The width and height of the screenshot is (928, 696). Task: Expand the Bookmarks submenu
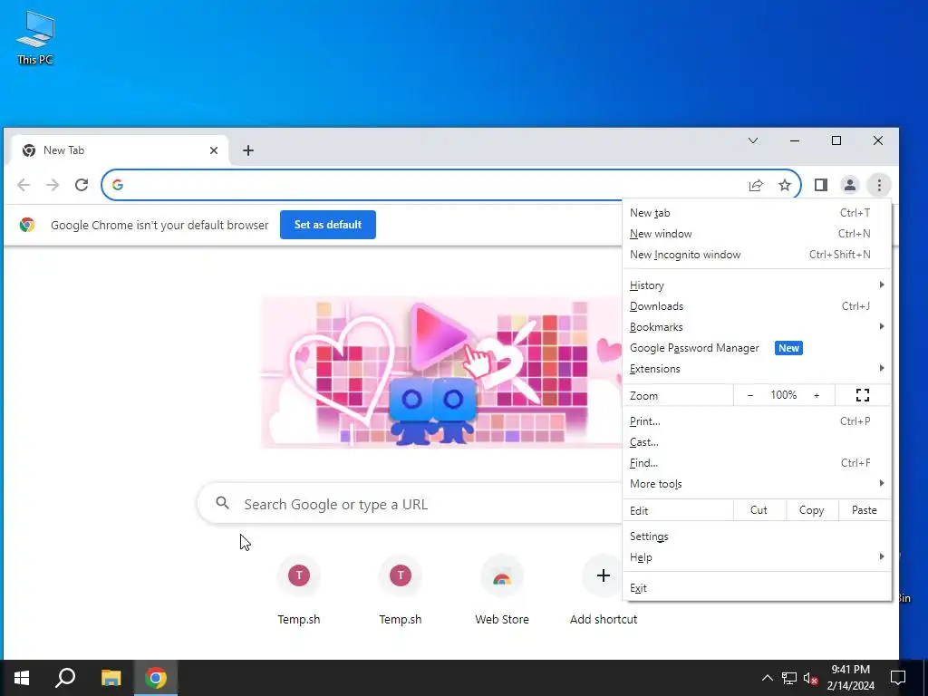(x=757, y=326)
